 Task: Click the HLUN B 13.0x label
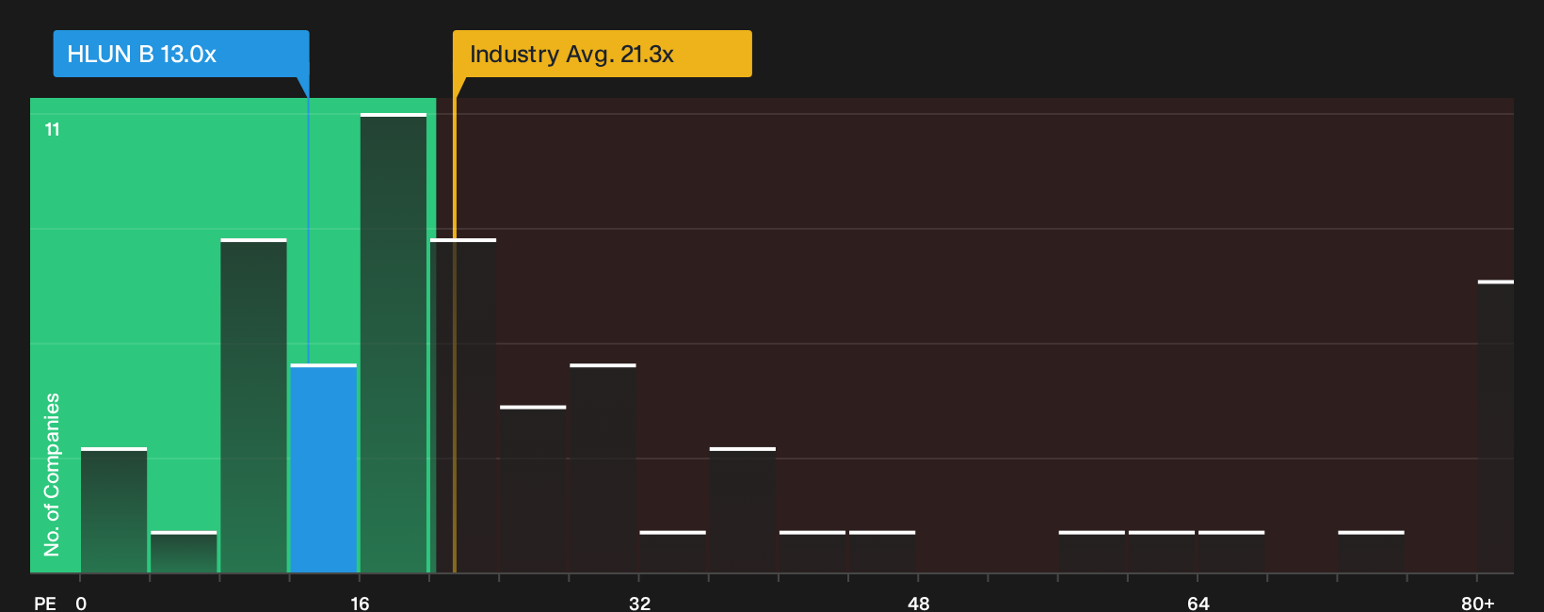(181, 54)
